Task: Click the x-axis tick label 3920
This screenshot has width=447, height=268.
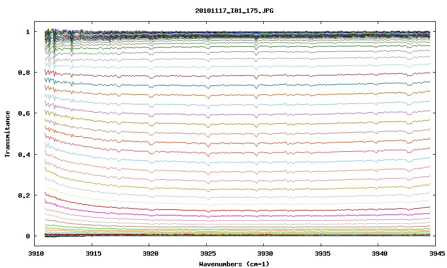Action: [x=151, y=253]
